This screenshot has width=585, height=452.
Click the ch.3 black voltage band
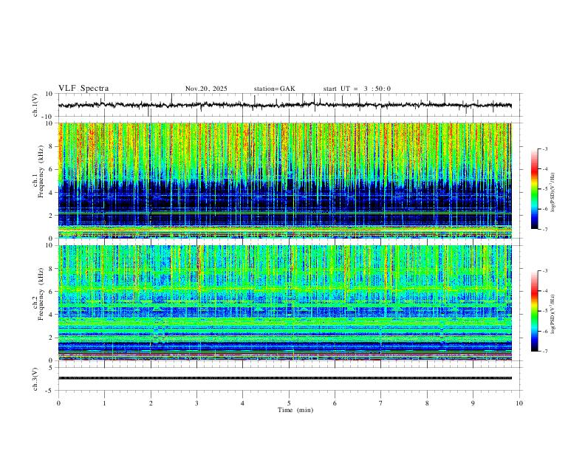pos(284,378)
